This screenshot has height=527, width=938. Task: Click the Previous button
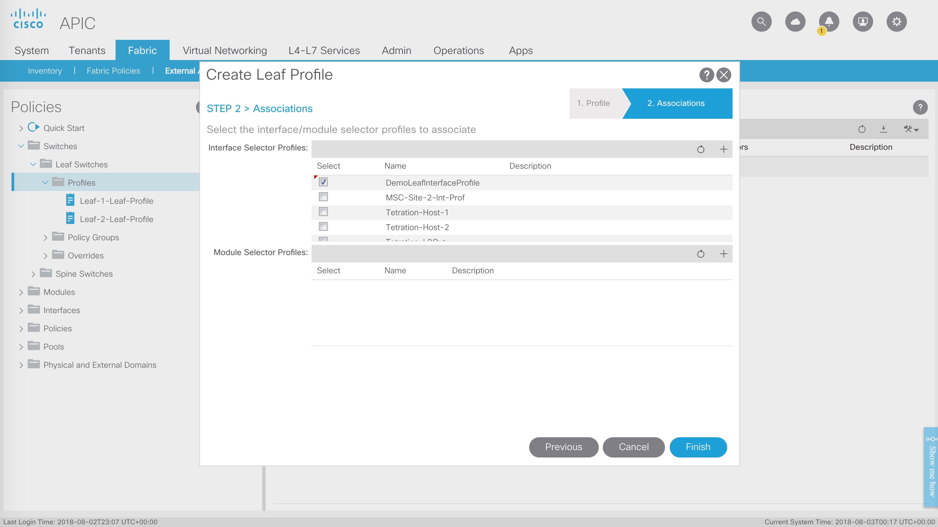[x=563, y=447]
